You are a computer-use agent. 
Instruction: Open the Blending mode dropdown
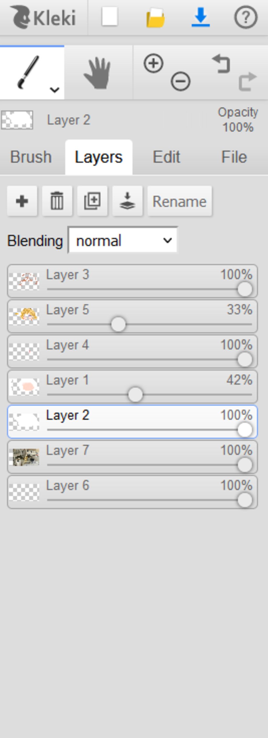122,240
